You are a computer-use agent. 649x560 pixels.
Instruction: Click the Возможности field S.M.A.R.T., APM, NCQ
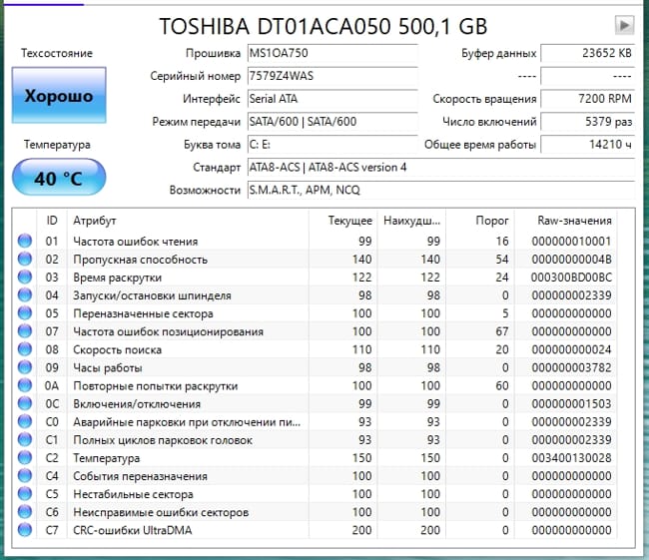(x=440, y=190)
